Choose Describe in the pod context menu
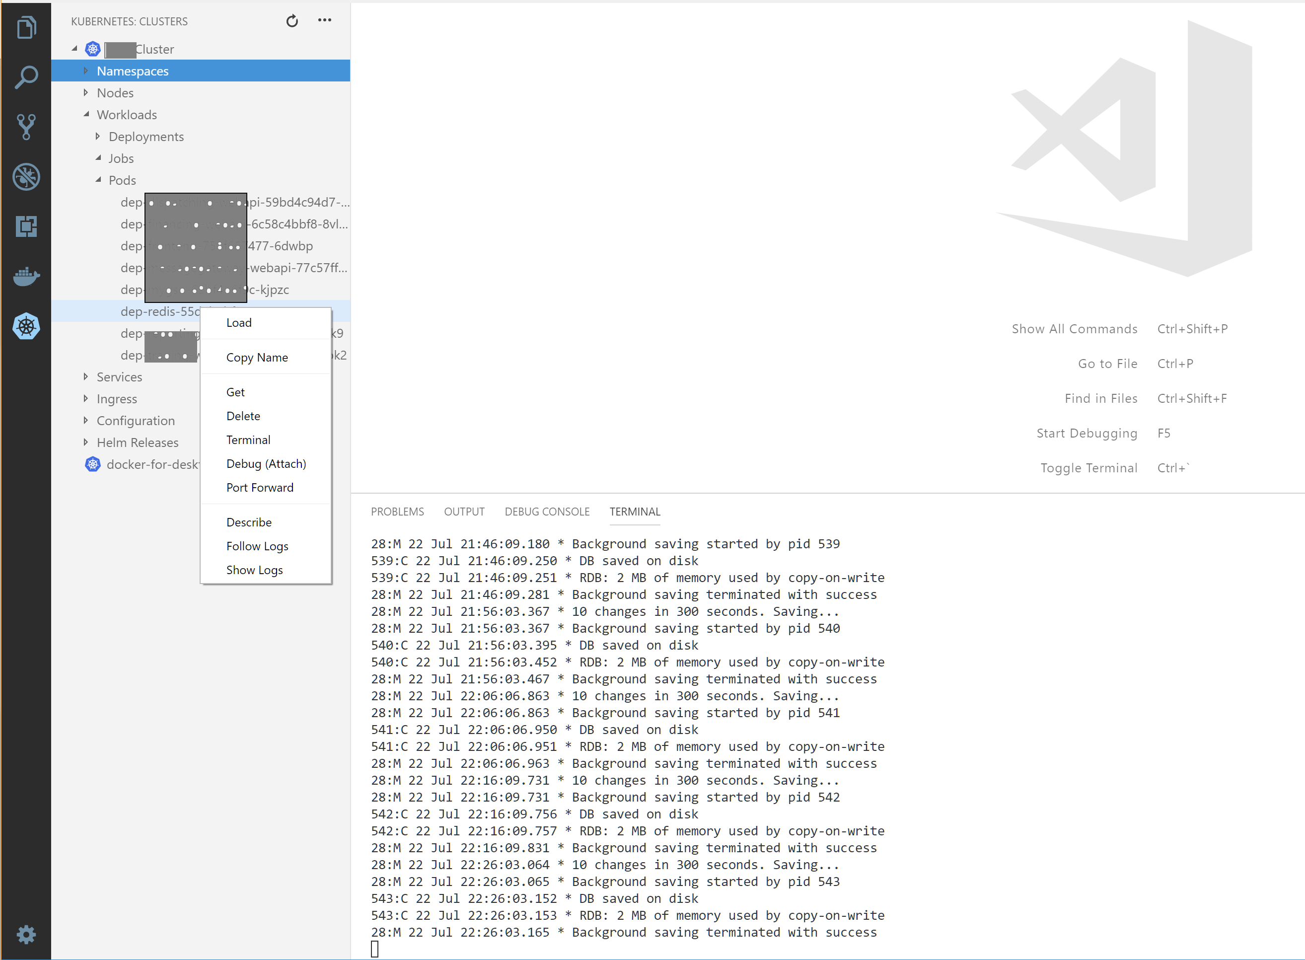The height and width of the screenshot is (960, 1305). [249, 522]
